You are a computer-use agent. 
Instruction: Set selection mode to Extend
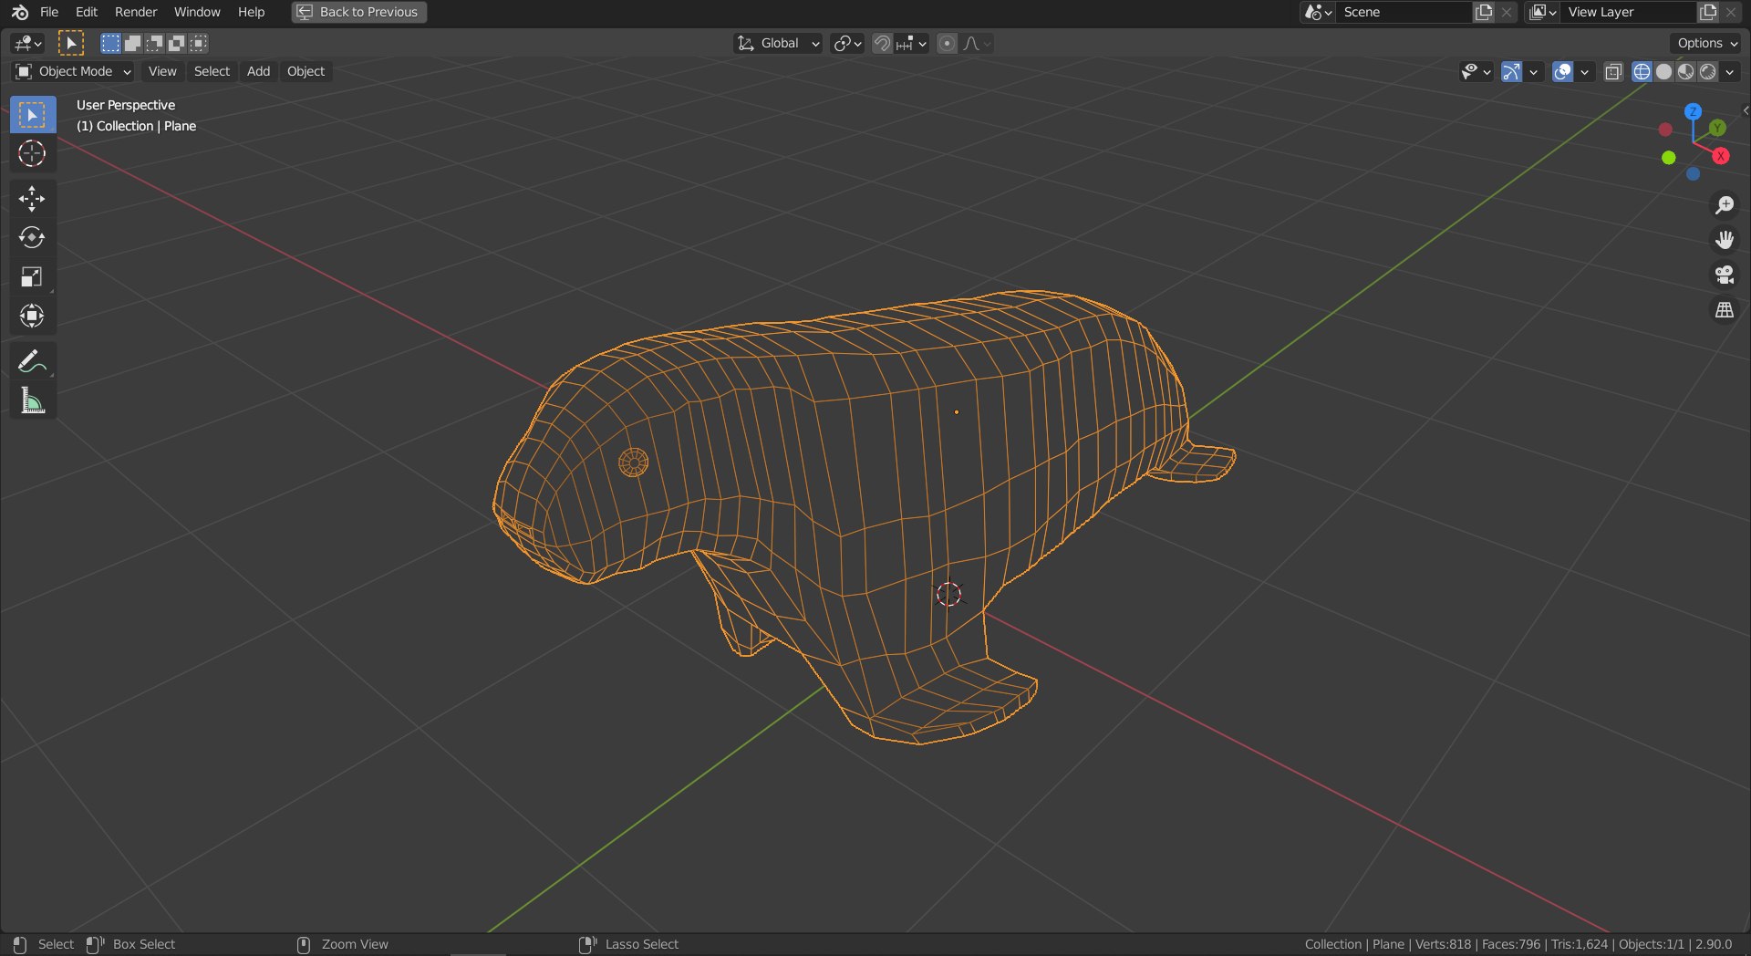pos(132,43)
